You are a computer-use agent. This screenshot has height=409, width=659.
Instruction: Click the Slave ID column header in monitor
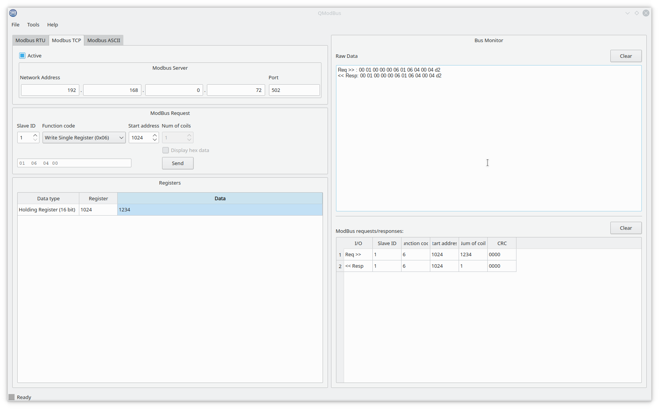coord(387,243)
